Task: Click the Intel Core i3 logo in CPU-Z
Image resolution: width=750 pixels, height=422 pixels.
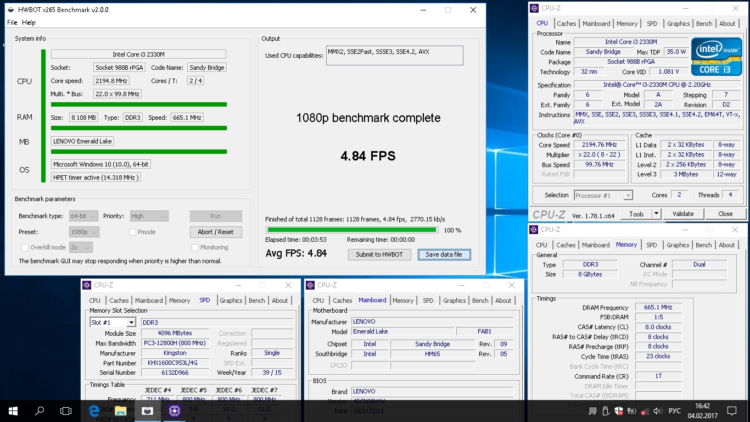Action: [717, 56]
